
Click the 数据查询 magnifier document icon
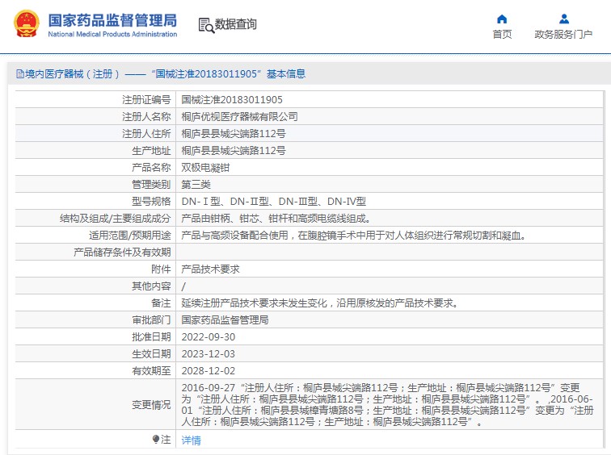tap(206, 25)
